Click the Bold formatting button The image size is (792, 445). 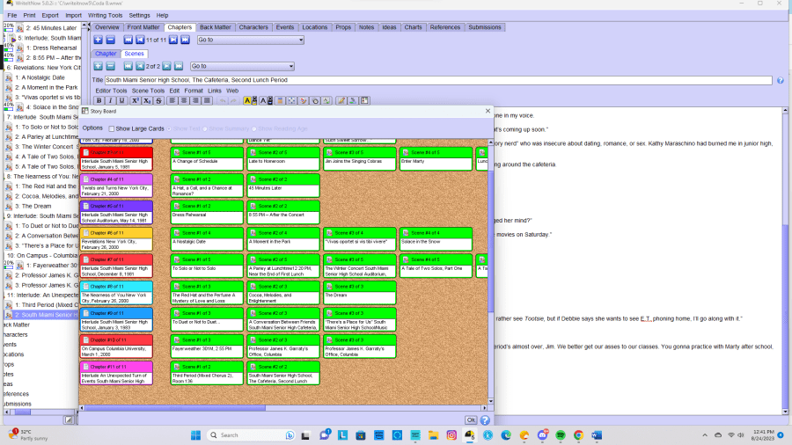point(99,100)
